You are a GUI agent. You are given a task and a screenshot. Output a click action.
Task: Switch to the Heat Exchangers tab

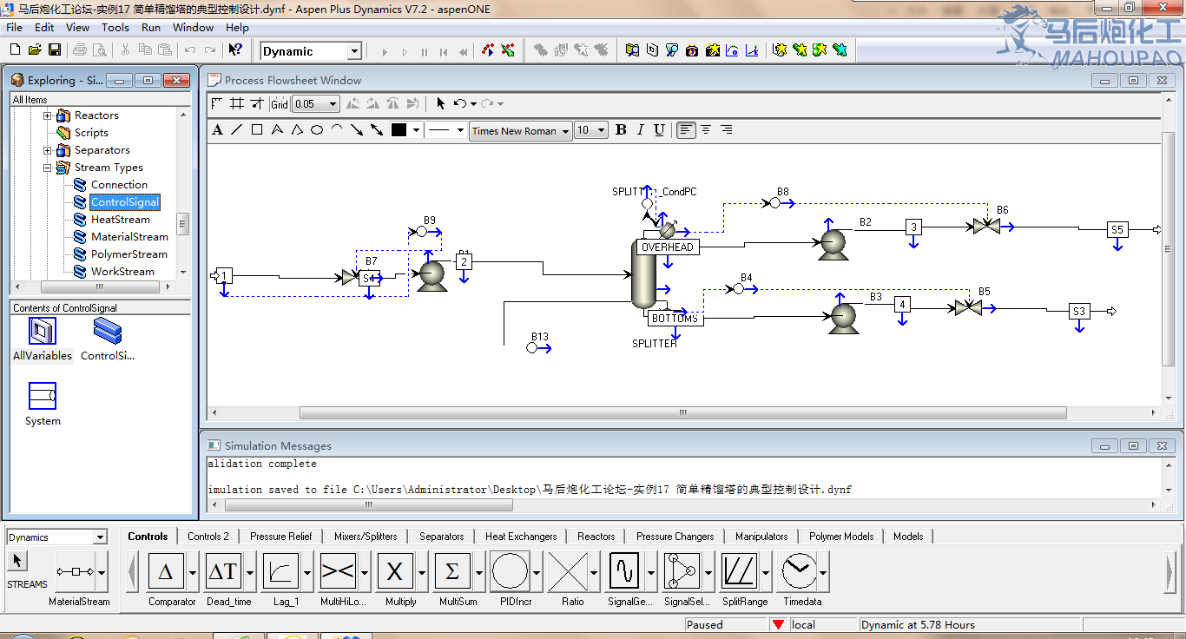[521, 537]
